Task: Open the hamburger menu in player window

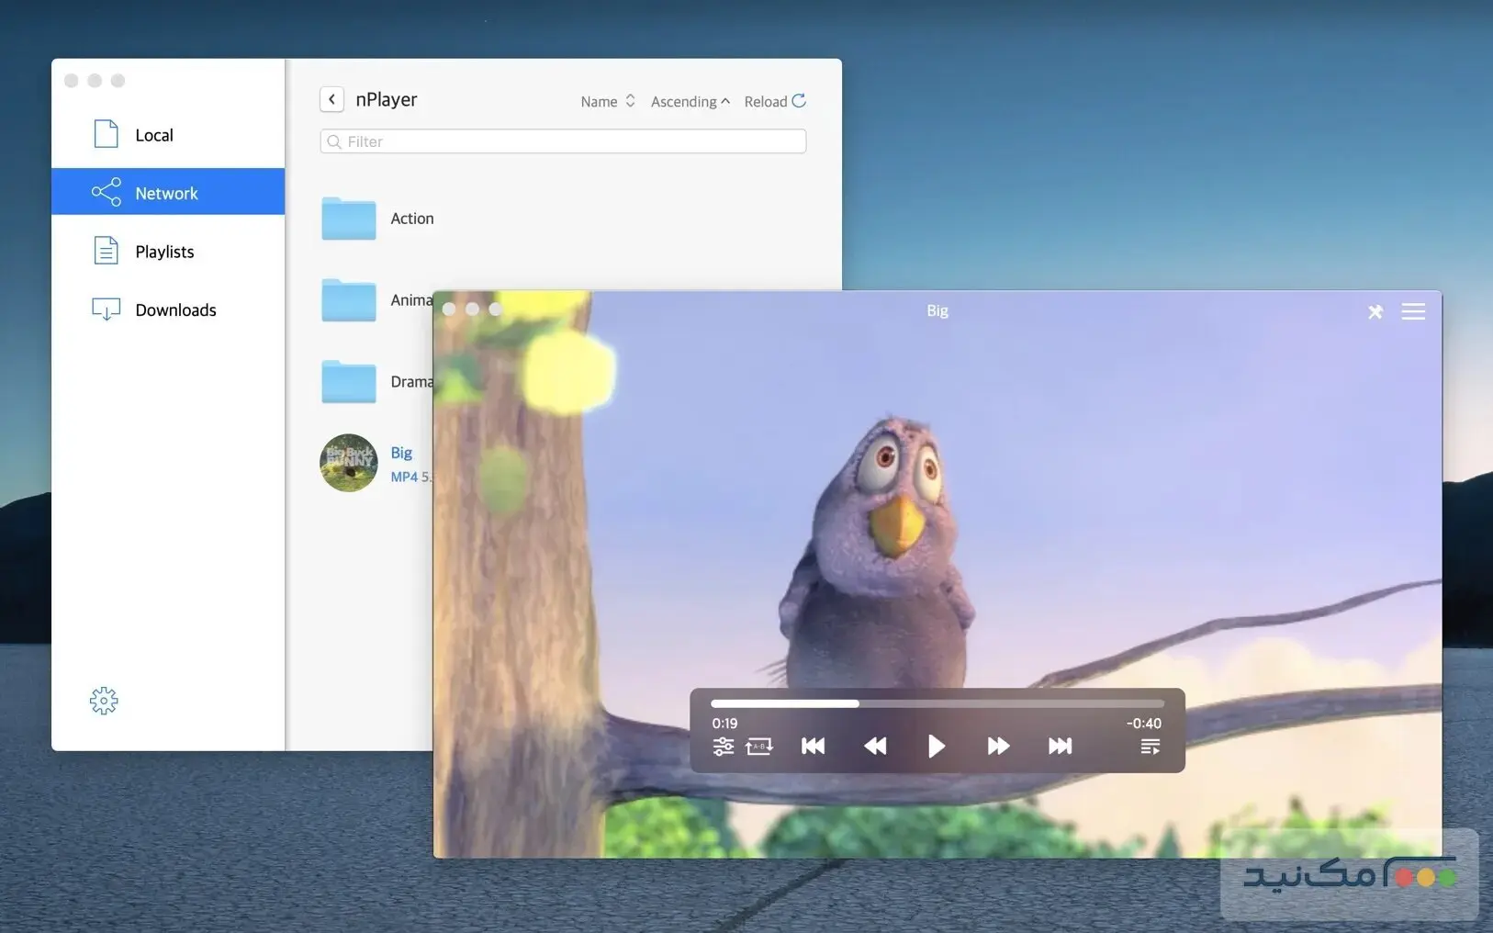Action: pos(1413,312)
